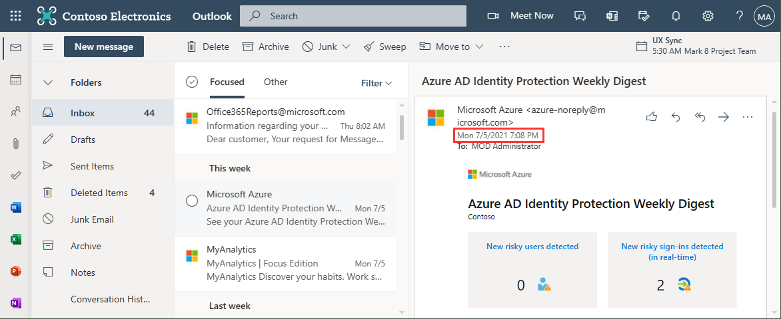The height and width of the screenshot is (319, 781).
Task: Toggle select all messages circle
Action: (x=192, y=82)
